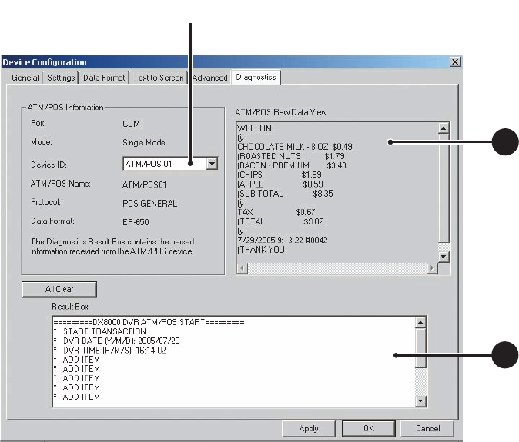Click the Diagnostics tab
This screenshot has width=519, height=442.
(256, 77)
